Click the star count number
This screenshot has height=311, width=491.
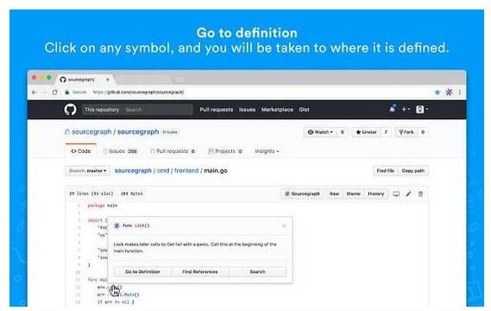pos(386,132)
